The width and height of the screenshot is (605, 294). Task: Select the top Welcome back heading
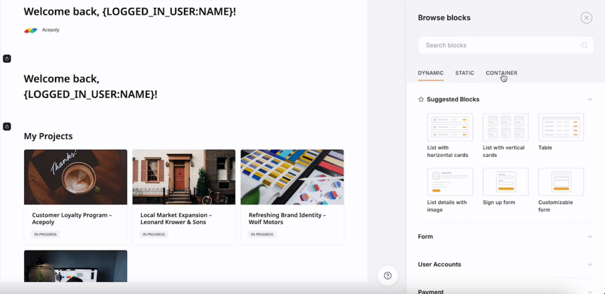coord(129,11)
